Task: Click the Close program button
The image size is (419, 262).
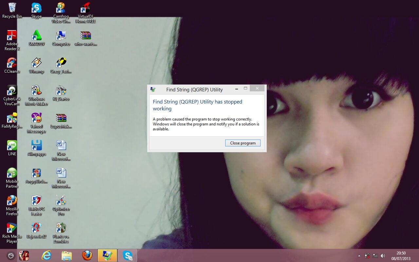Action: 243,143
